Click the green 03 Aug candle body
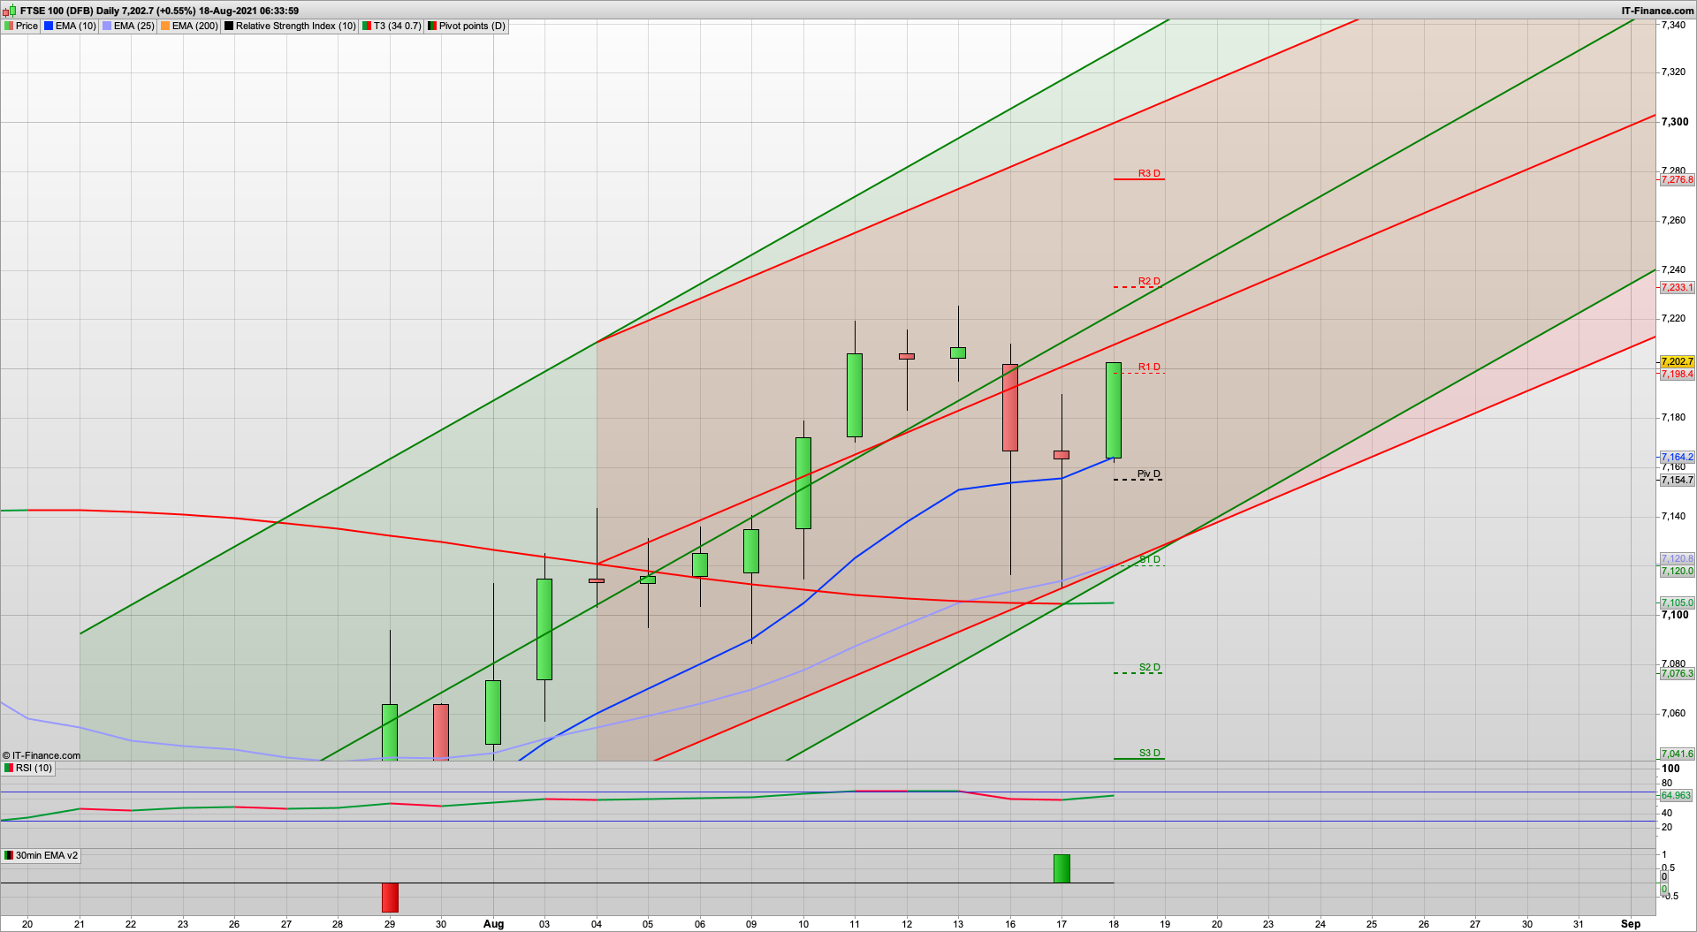Viewport: 1697px width, 932px height. (x=544, y=629)
